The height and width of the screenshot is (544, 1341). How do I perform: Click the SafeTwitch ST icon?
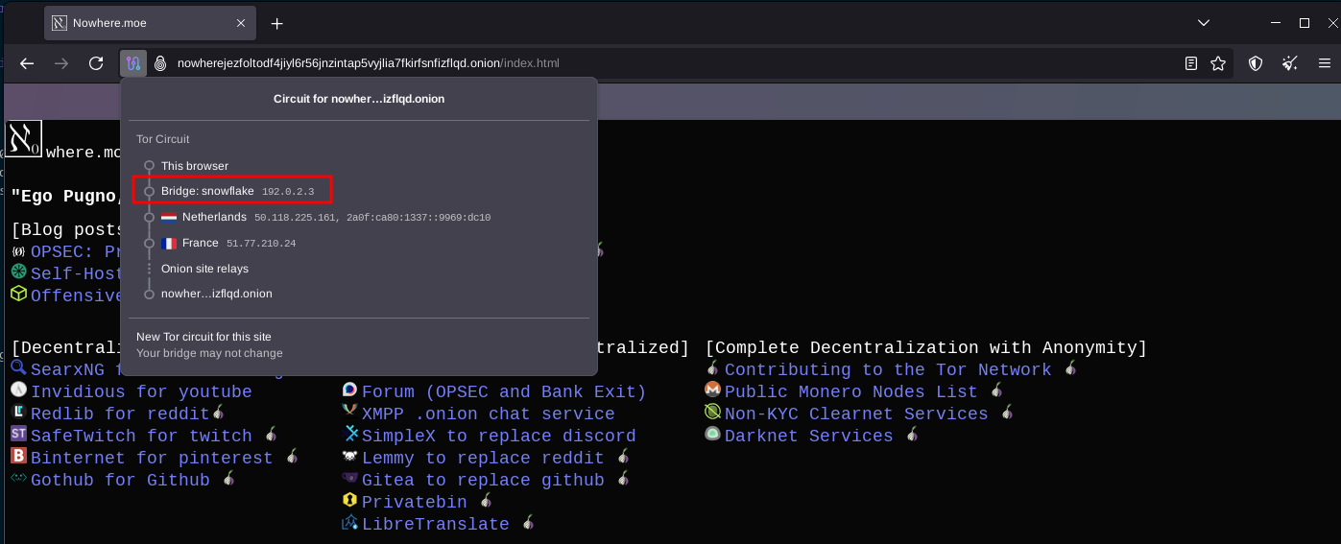coord(18,435)
